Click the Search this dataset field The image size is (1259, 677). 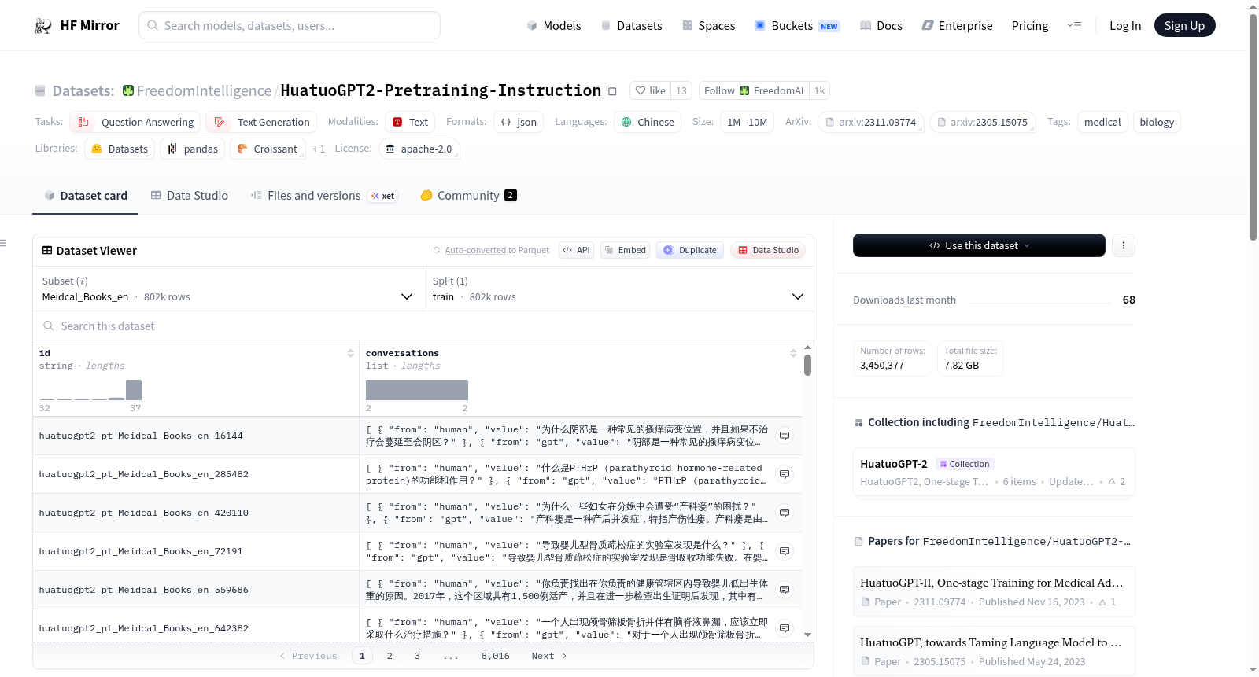pos(423,326)
